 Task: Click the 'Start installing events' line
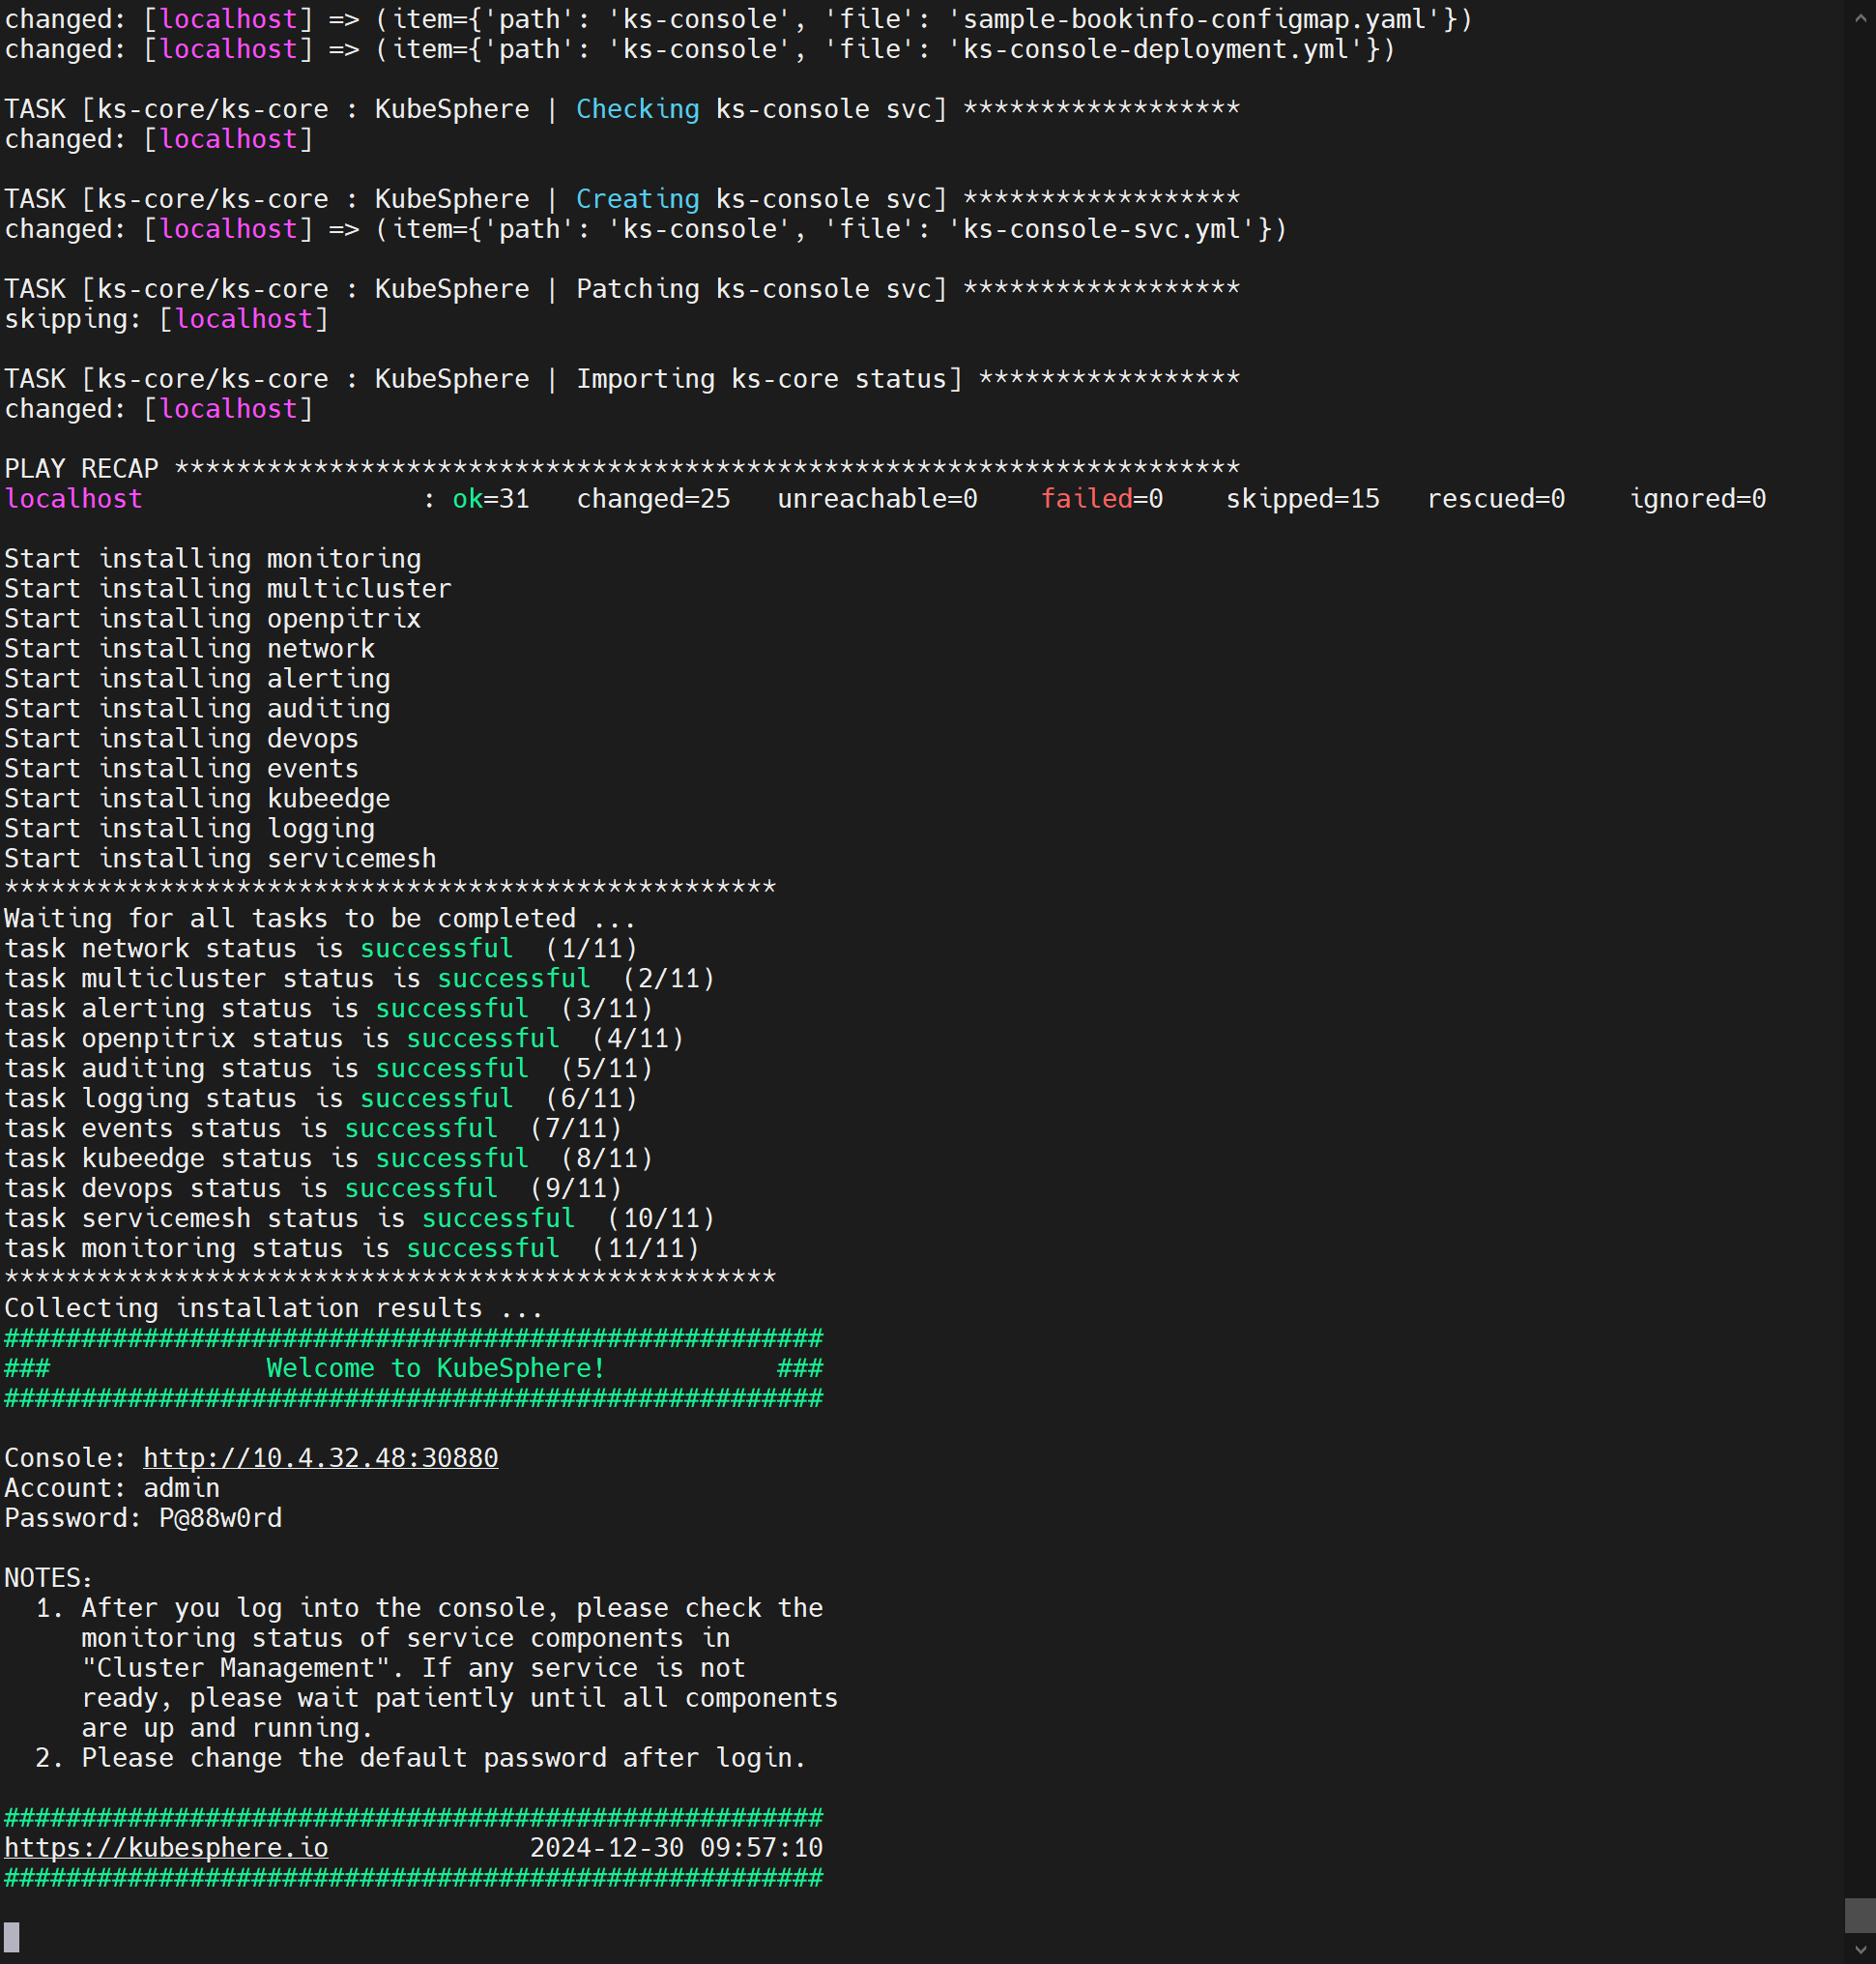[x=182, y=769]
